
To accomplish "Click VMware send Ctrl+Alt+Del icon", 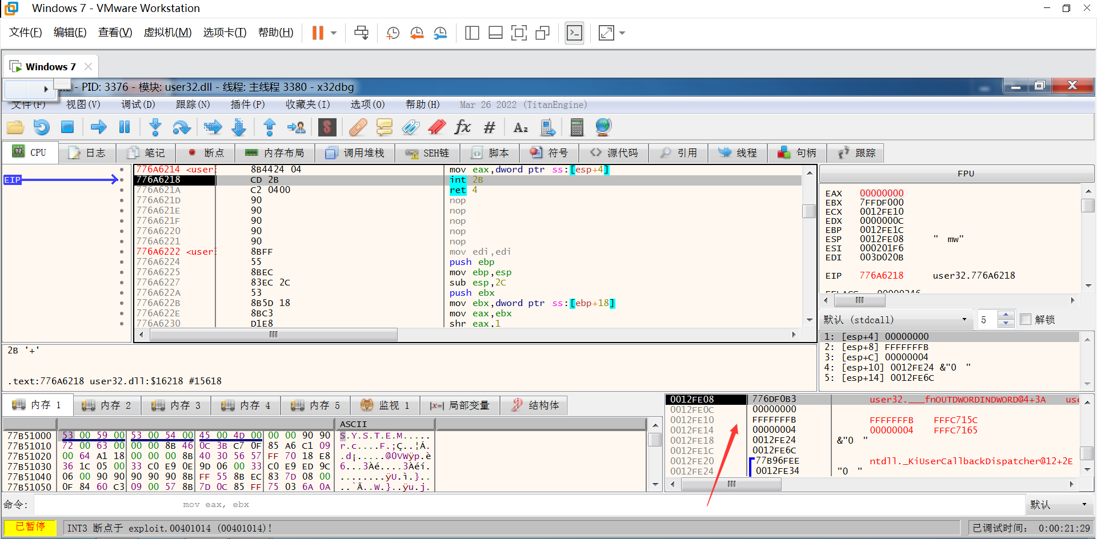I will [x=361, y=33].
